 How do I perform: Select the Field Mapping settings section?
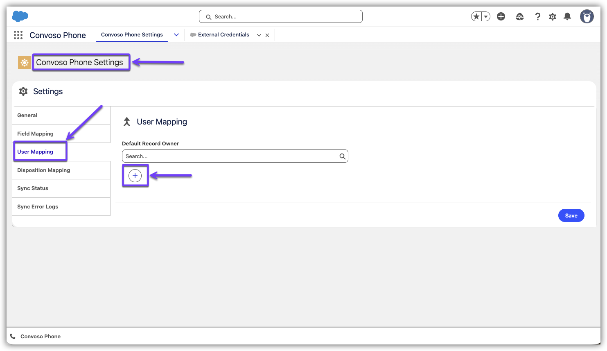[x=36, y=134]
